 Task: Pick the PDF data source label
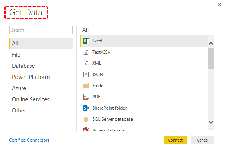(x=96, y=97)
